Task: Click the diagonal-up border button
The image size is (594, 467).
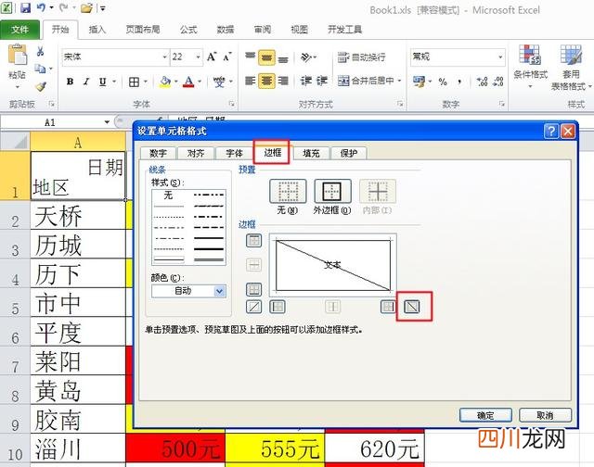Action: tap(253, 307)
